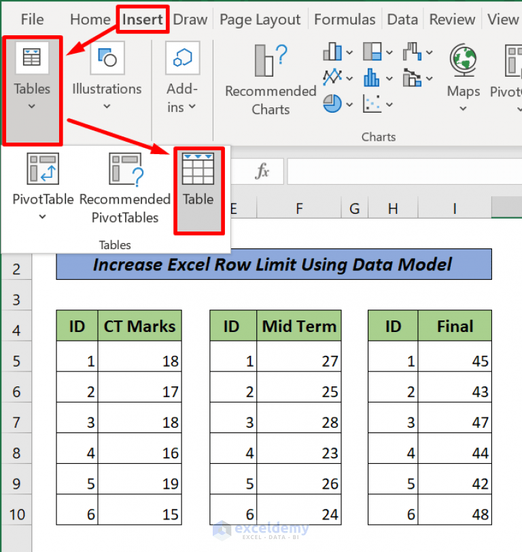Click the Final cell with 48
Viewport: 522px width, 552px height.
[455, 509]
